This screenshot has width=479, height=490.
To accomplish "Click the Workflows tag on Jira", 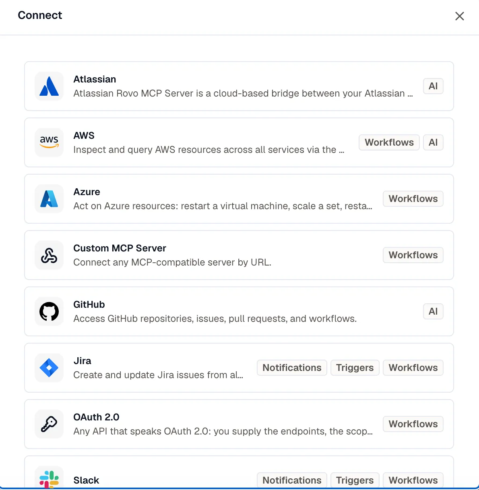I will [x=413, y=368].
